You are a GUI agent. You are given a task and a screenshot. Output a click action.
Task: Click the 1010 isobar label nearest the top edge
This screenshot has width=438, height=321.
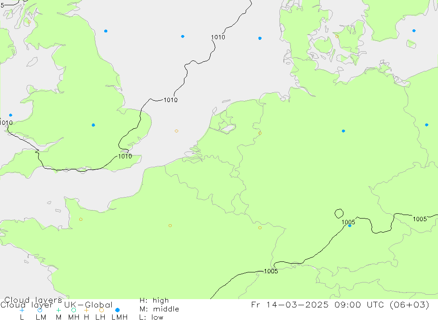[218, 37]
